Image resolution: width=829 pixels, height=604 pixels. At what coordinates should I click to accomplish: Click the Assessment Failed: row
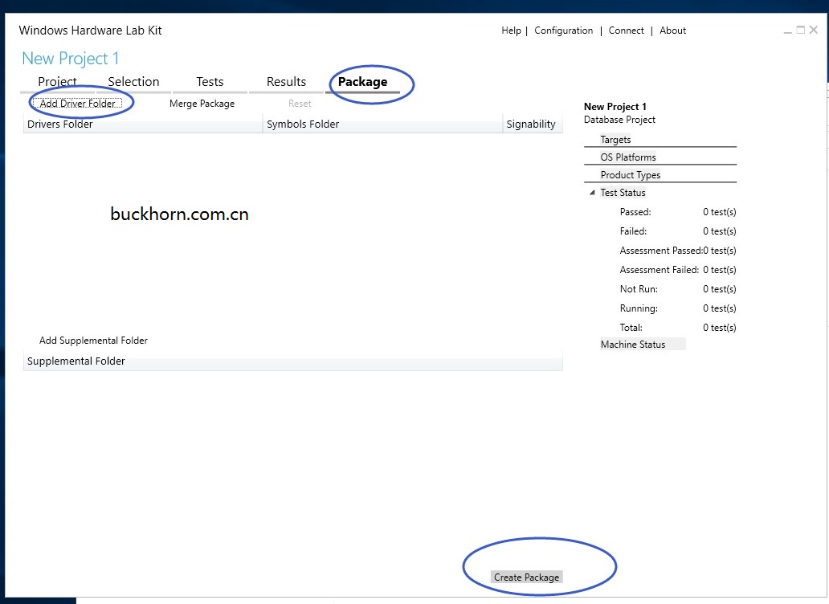(x=678, y=270)
